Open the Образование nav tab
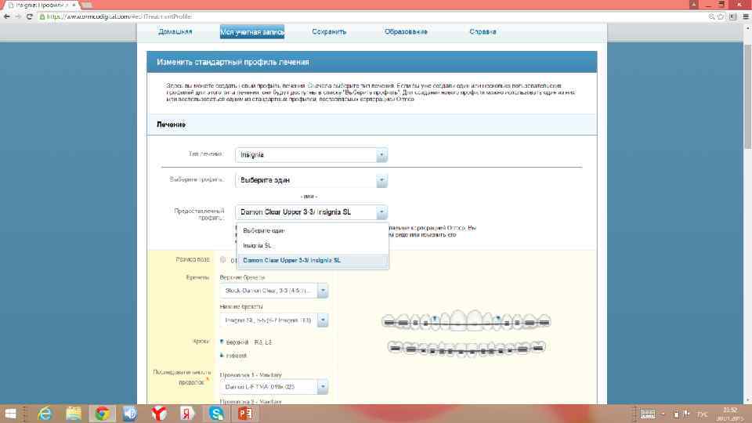This screenshot has width=752, height=423. click(x=406, y=31)
